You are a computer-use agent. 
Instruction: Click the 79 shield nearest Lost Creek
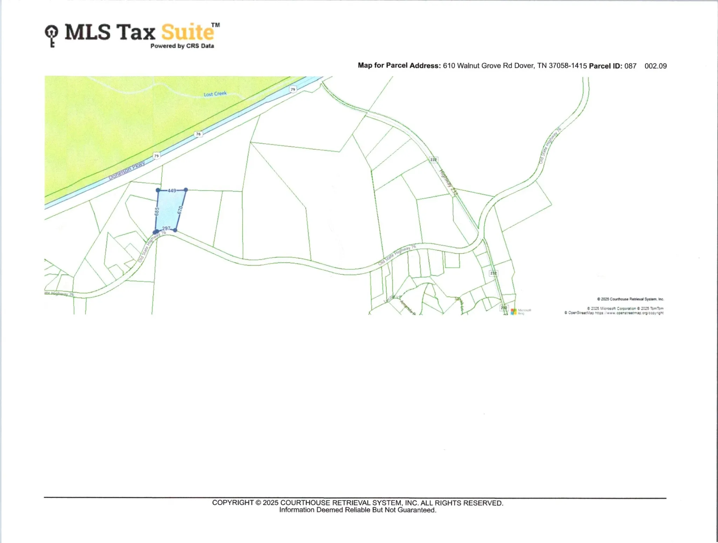click(x=293, y=89)
